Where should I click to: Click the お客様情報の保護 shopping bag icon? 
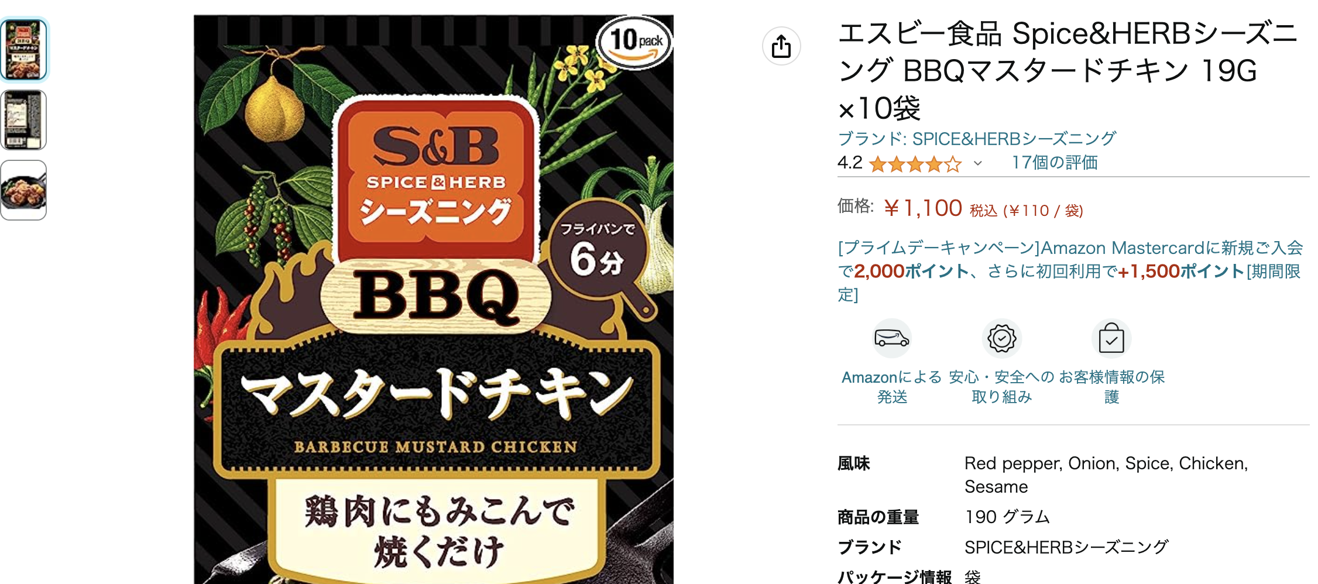(x=1111, y=338)
